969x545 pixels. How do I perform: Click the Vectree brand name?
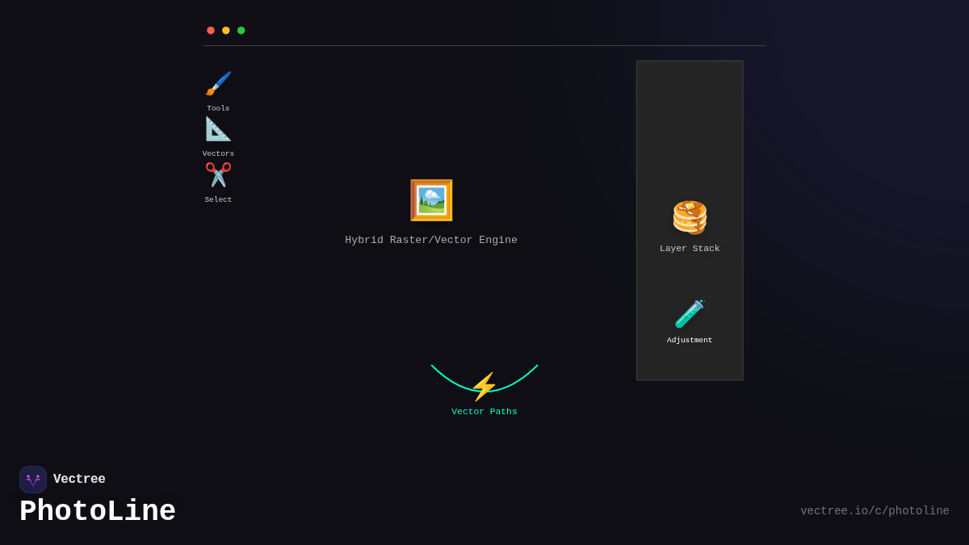coord(79,480)
